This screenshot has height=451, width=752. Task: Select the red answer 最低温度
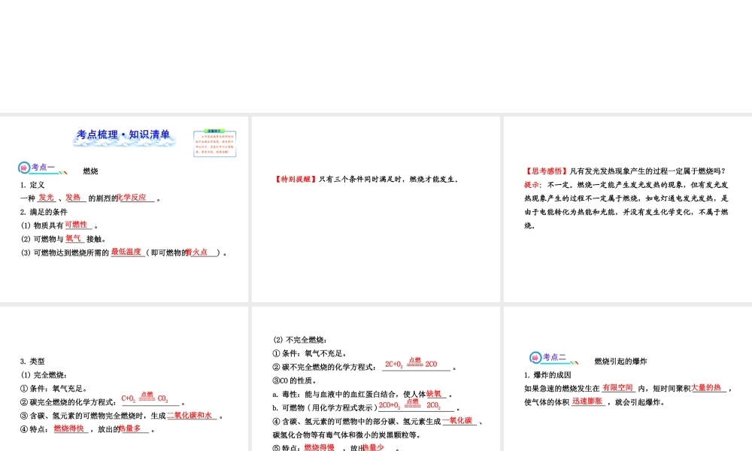point(126,252)
